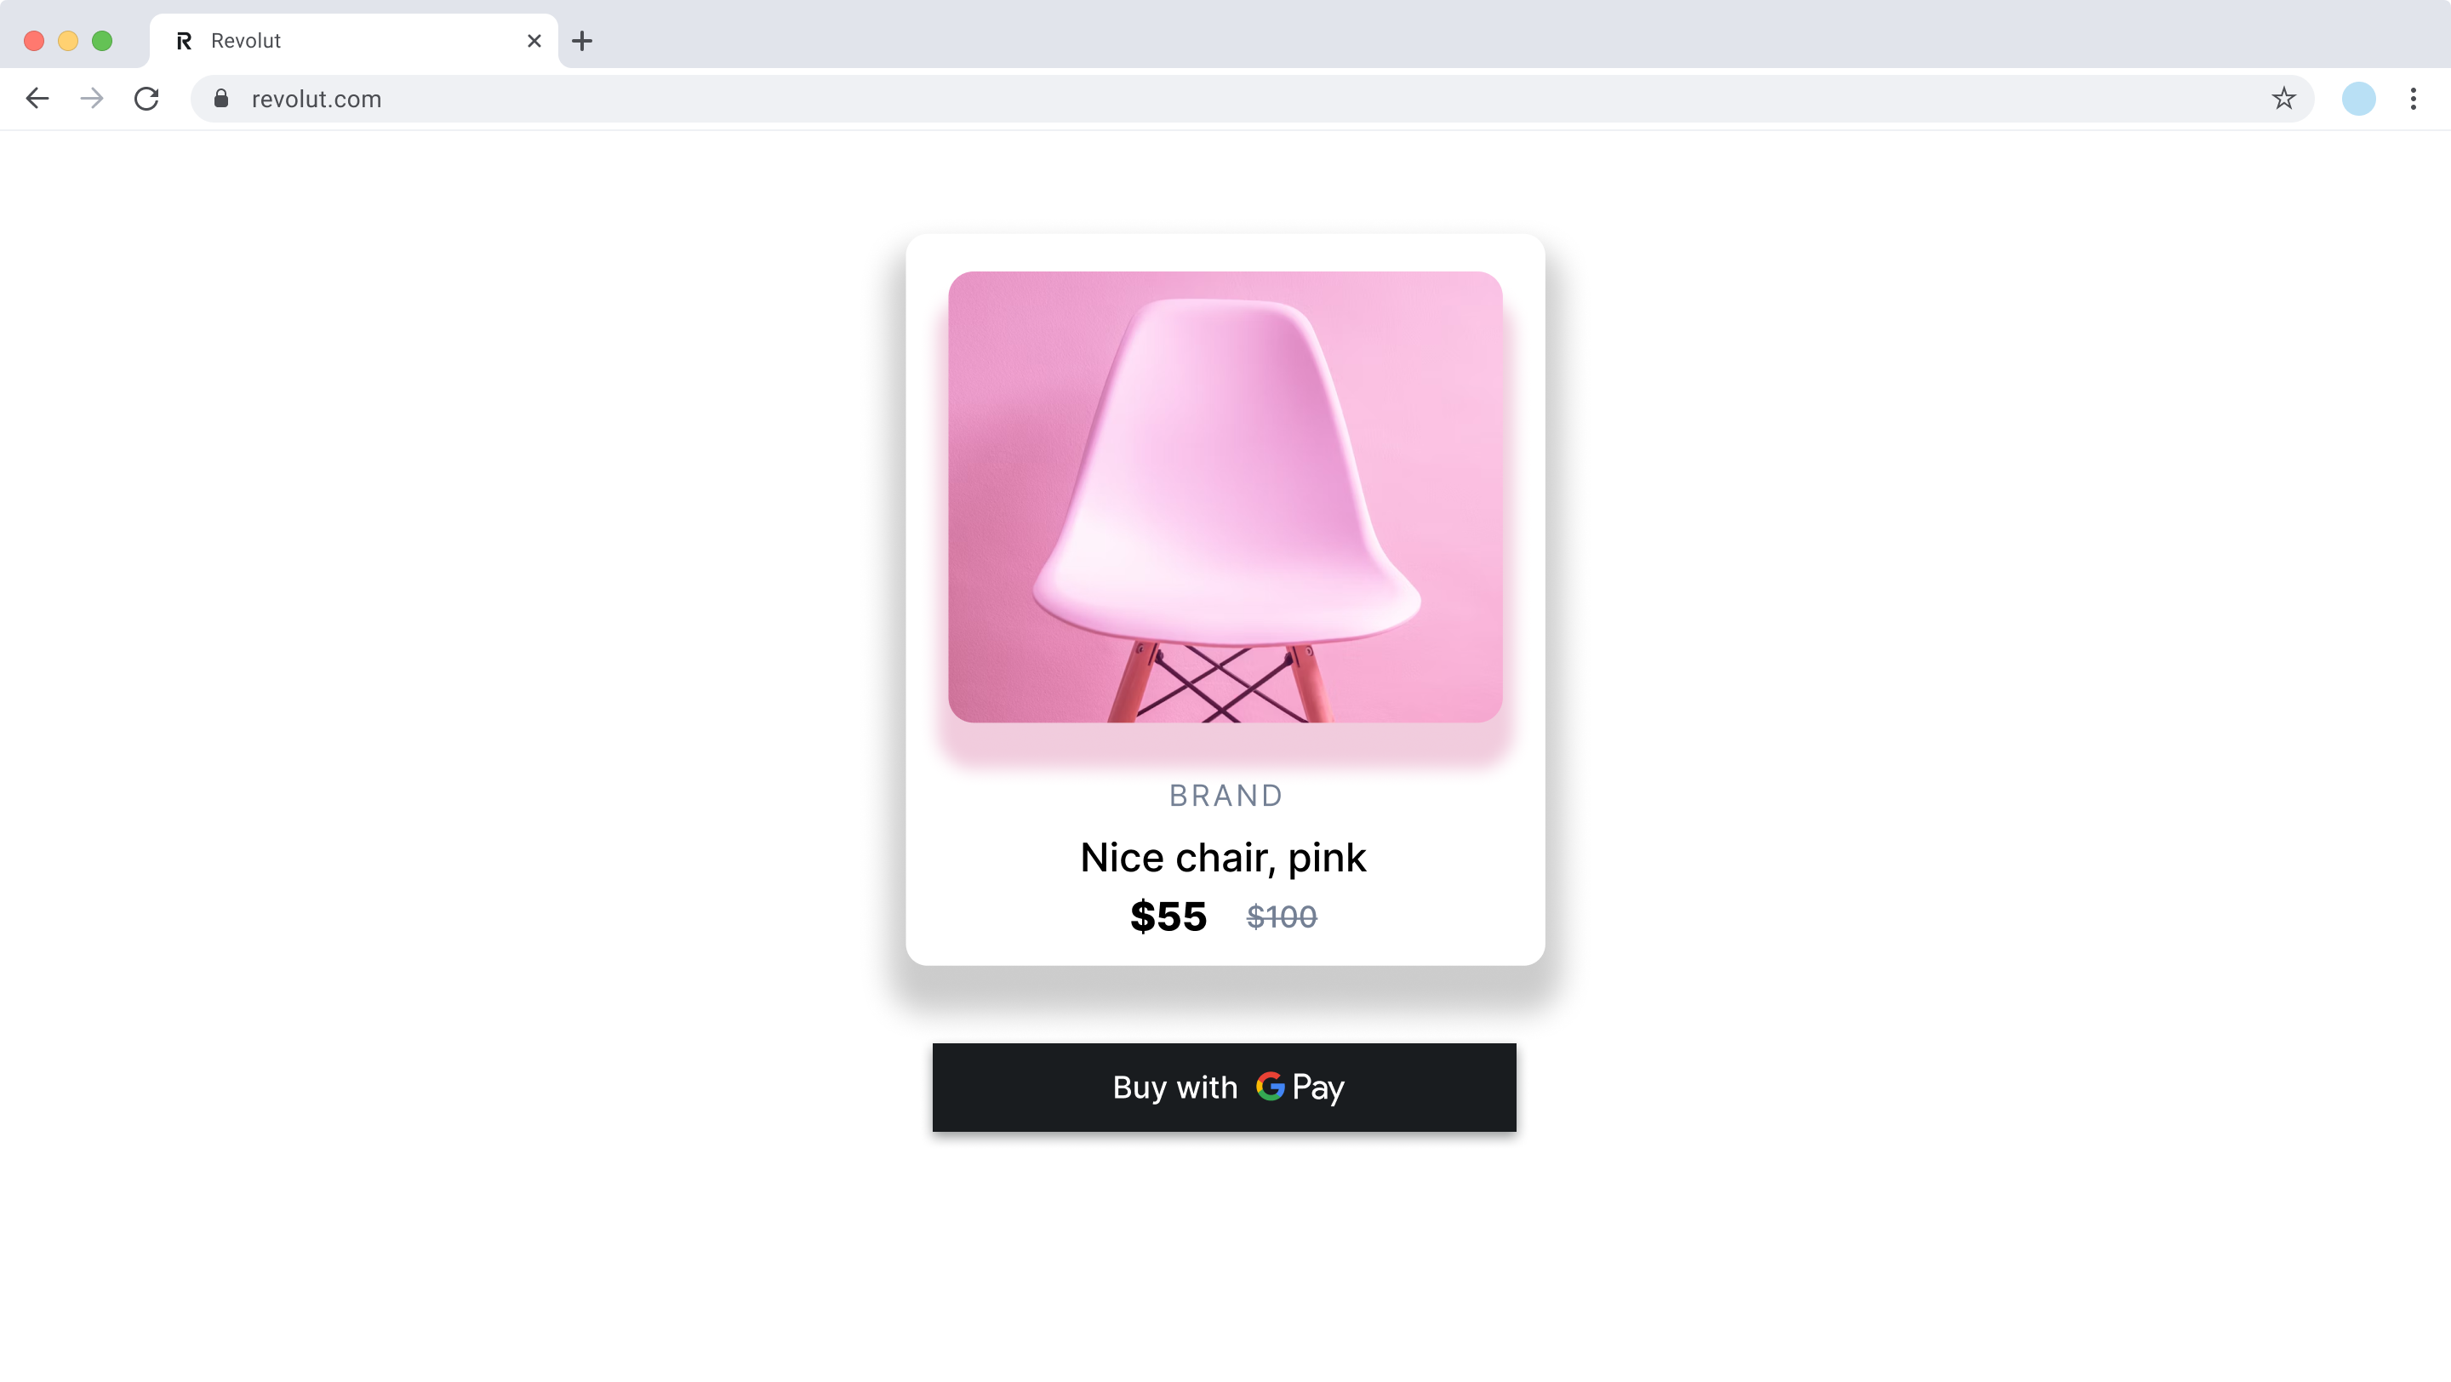Select the strikethrough $100 original price
The height and width of the screenshot is (1382, 2451).
(x=1281, y=916)
